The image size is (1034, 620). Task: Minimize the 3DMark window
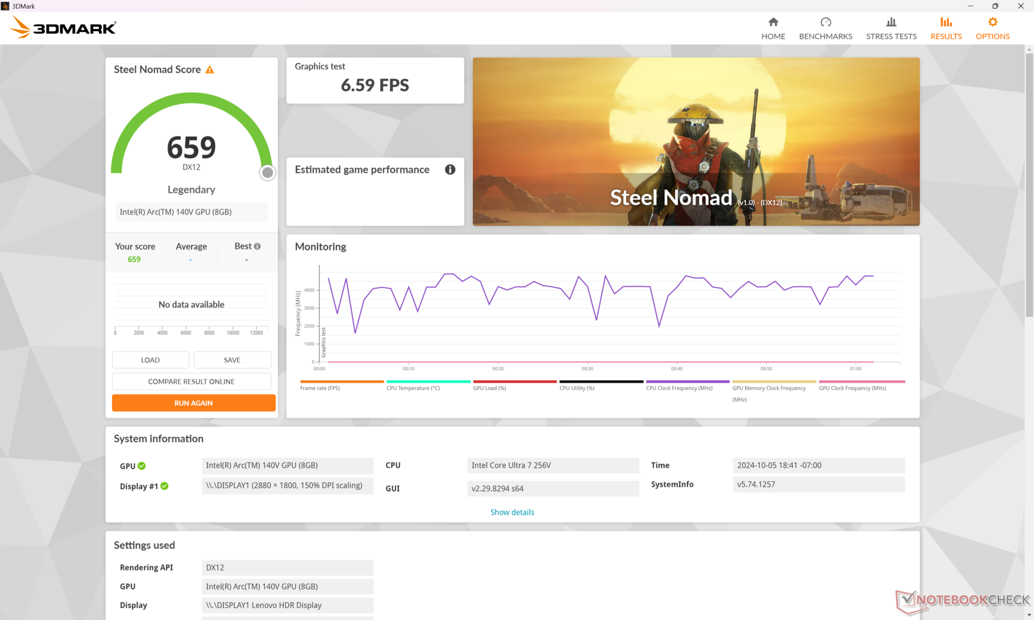pyautogui.click(x=970, y=6)
